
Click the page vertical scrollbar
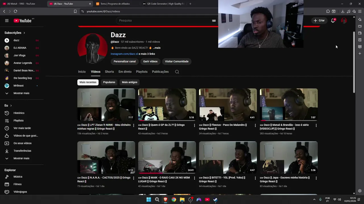pos(354,62)
